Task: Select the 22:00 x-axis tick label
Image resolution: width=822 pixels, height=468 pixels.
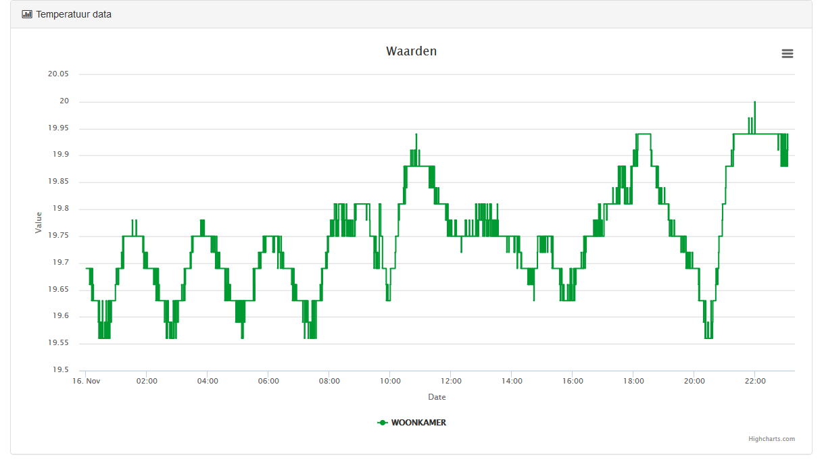Action: tap(755, 381)
